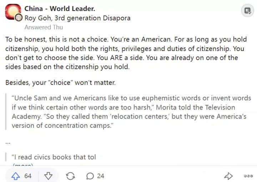Open the China - World Leader space title

point(60,9)
